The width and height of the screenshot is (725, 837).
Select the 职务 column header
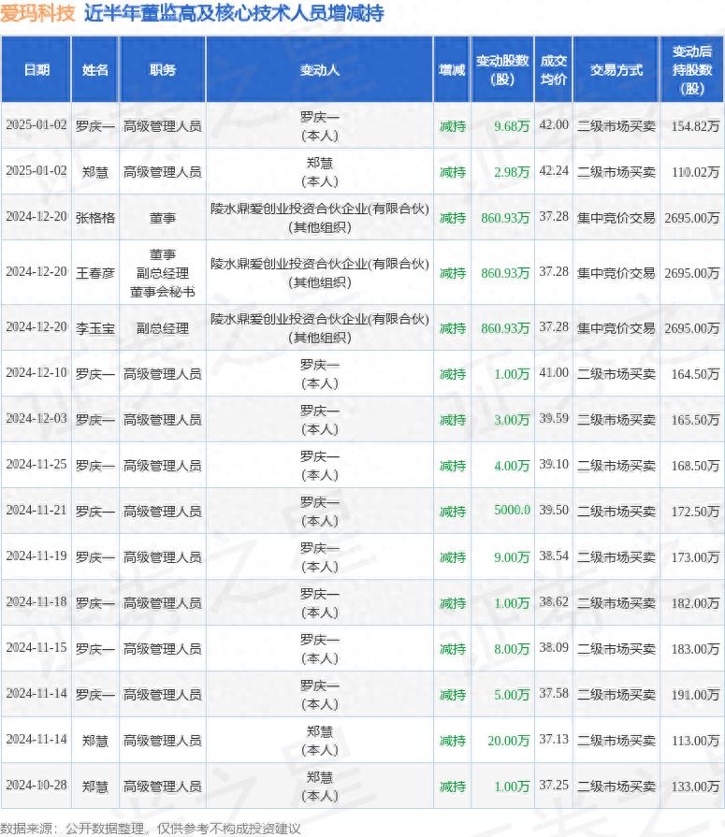tap(163, 70)
